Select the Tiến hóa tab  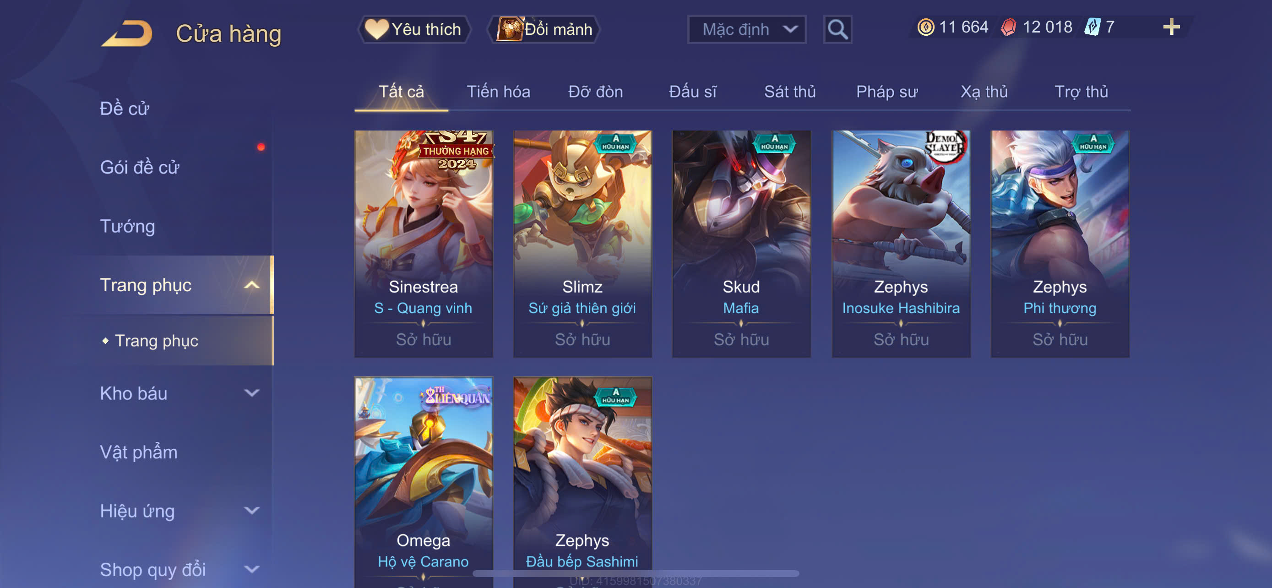point(498,92)
